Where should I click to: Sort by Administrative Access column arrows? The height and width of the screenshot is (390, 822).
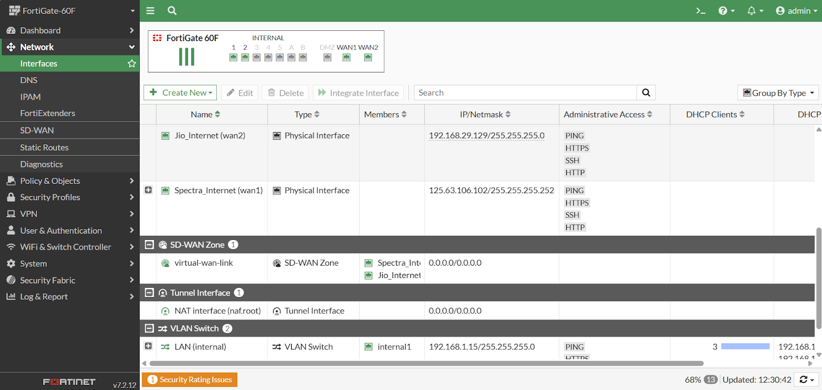coord(649,114)
